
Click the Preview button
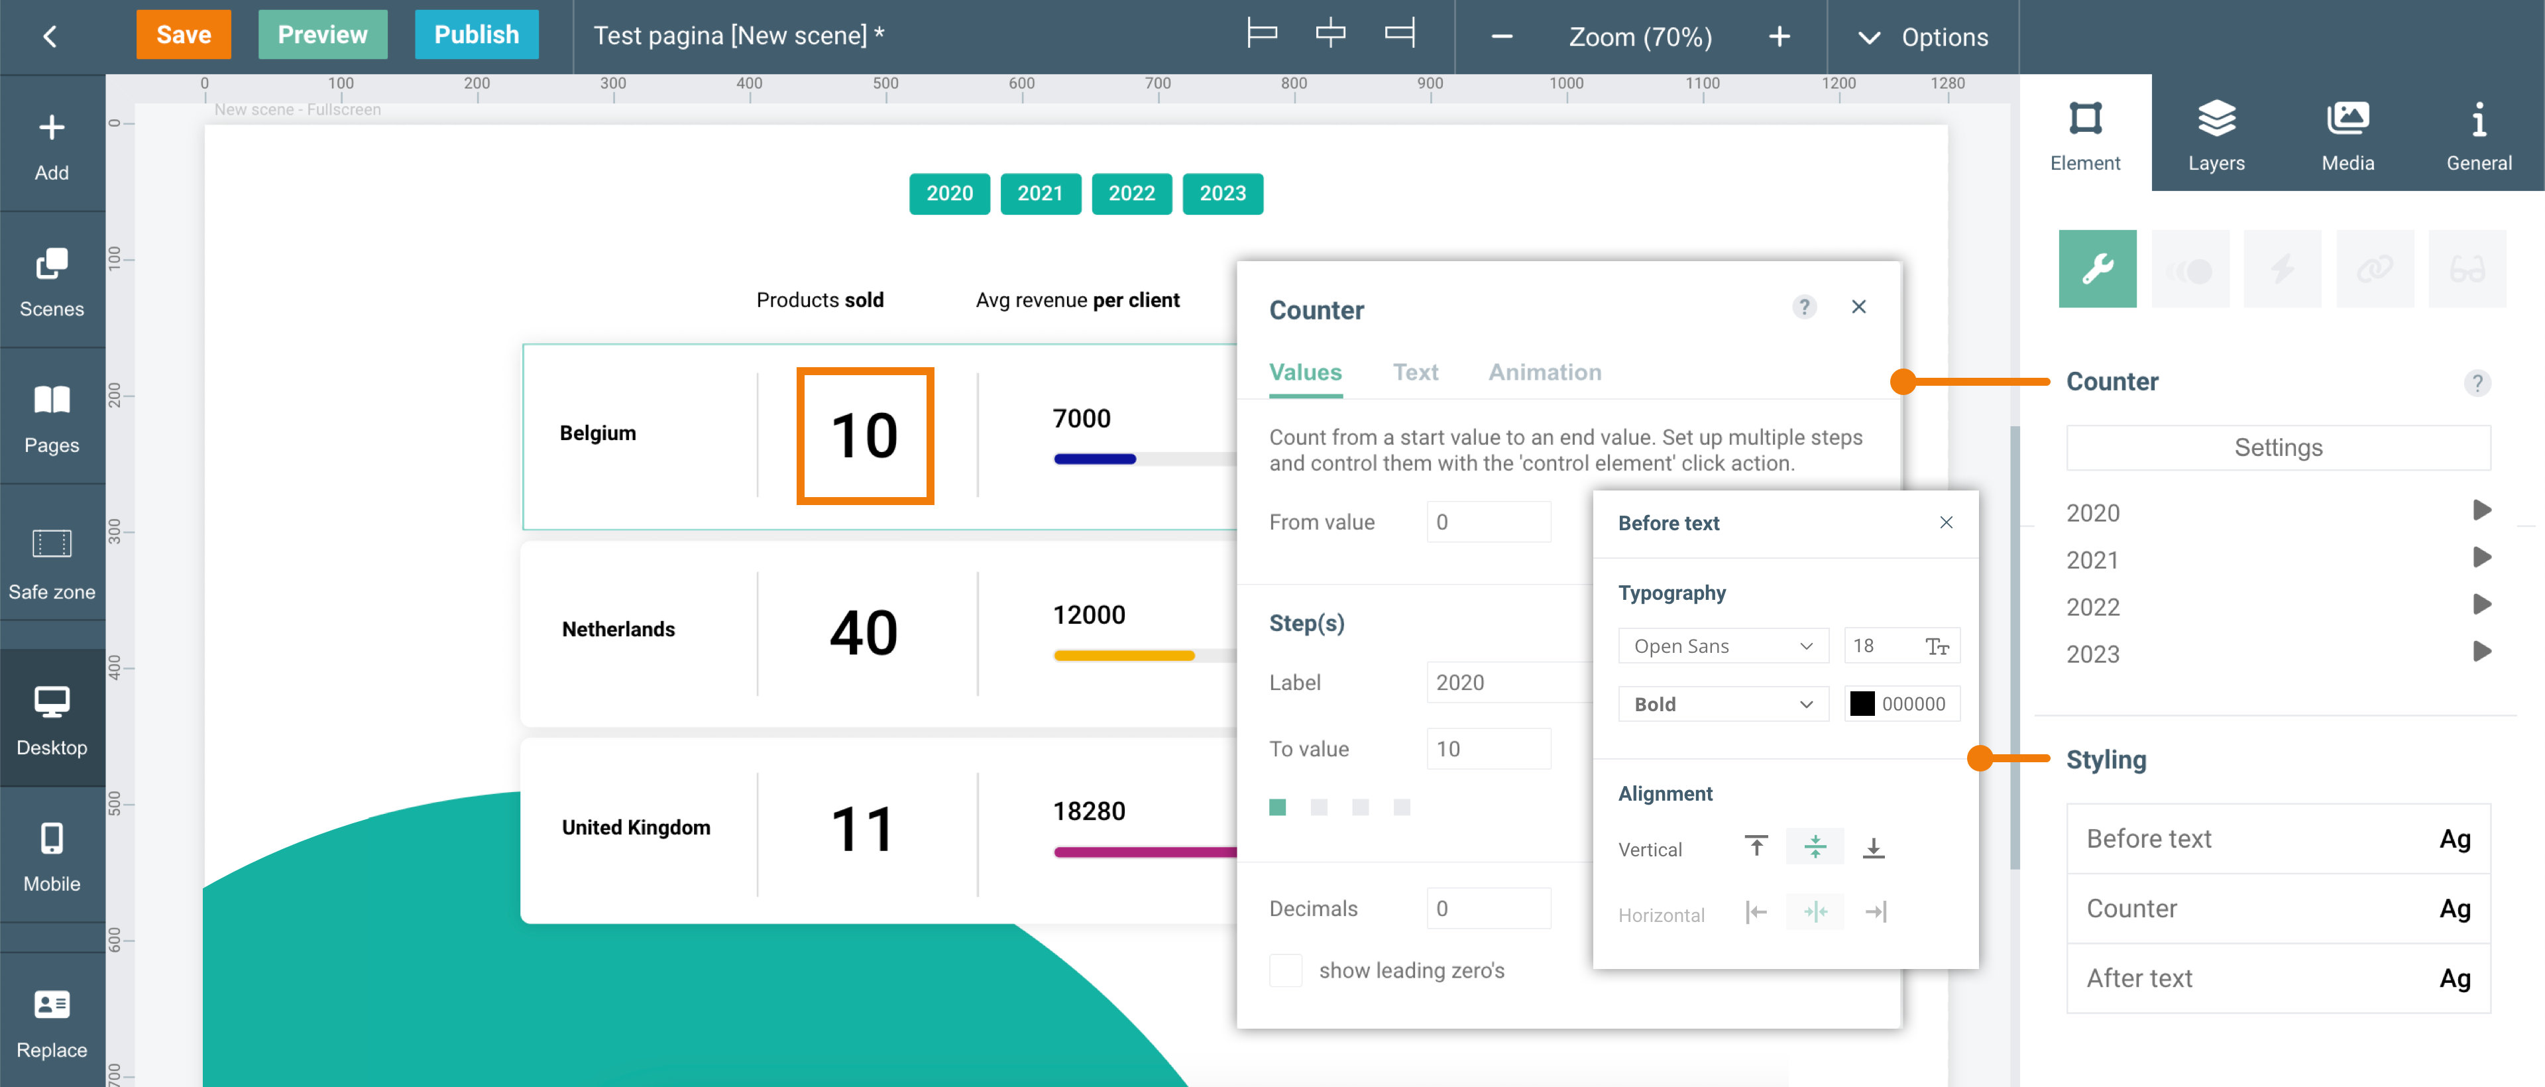tap(322, 34)
